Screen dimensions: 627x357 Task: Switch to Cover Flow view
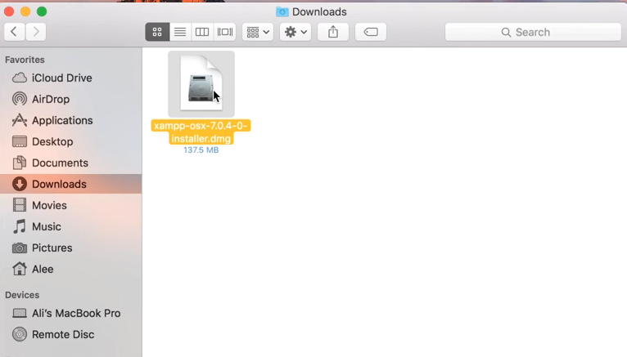(225, 32)
